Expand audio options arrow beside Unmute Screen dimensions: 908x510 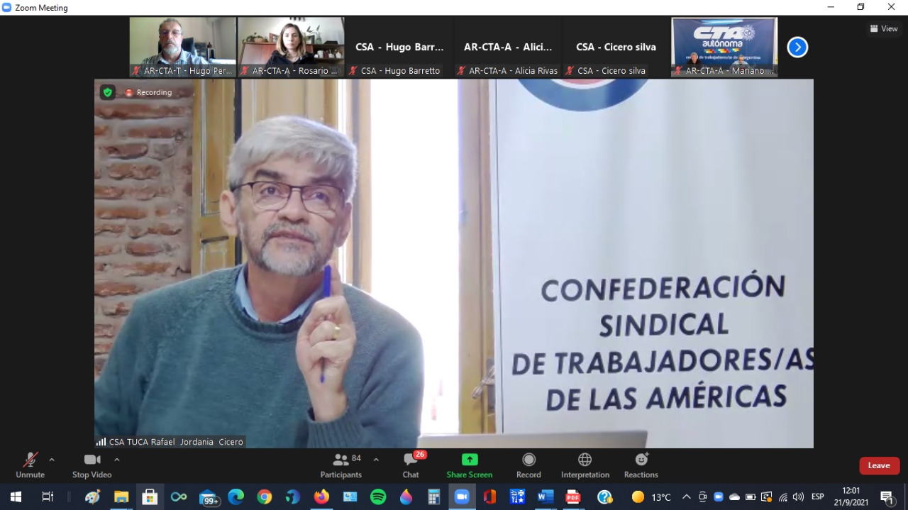coord(52,460)
